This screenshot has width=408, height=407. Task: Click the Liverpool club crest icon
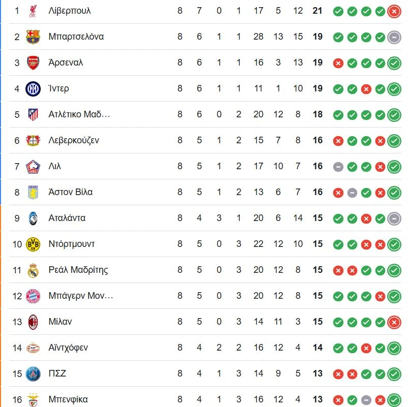(33, 11)
